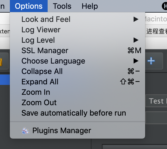Viewport: 167px width, 149px height.
Task: Select Collapse All menu item
Action: click(x=77, y=71)
